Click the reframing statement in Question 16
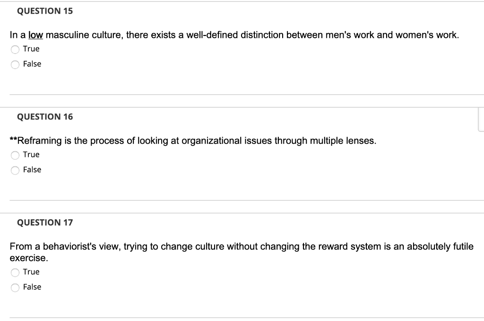The width and height of the screenshot is (484, 321). pyautogui.click(x=192, y=139)
